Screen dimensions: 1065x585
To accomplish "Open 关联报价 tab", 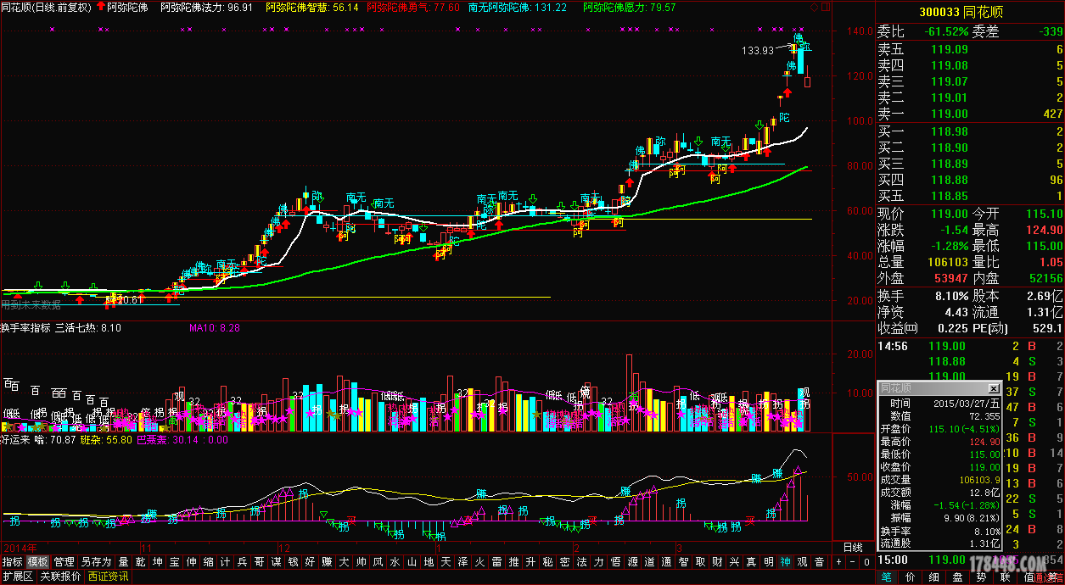I will [x=60, y=577].
